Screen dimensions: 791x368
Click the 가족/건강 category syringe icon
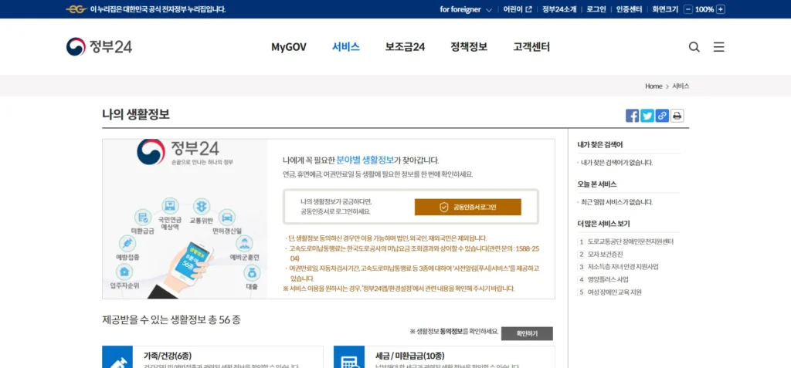pos(117,357)
